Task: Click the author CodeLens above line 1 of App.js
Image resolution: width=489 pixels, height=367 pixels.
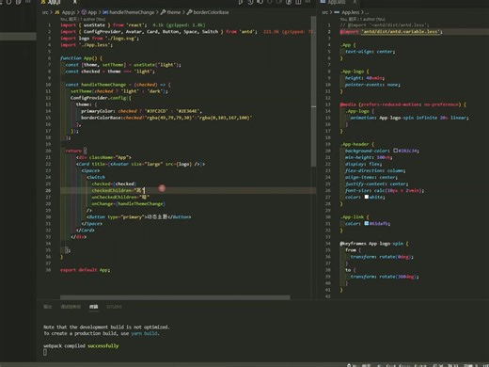Action: pyautogui.click(x=83, y=19)
